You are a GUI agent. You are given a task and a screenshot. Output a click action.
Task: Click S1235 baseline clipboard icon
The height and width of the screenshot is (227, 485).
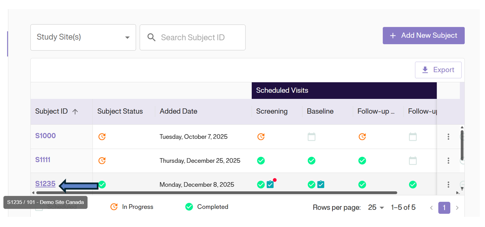(x=321, y=185)
